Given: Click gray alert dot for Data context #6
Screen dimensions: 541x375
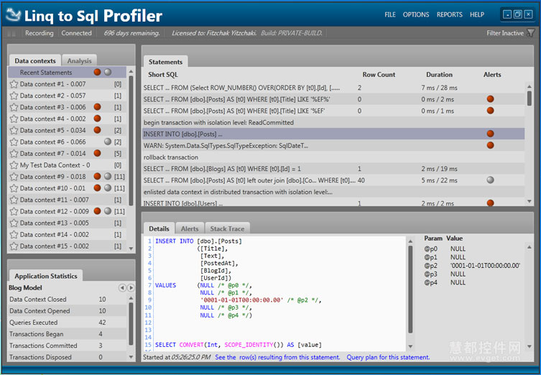Looking at the screenshot, I should [x=108, y=142].
